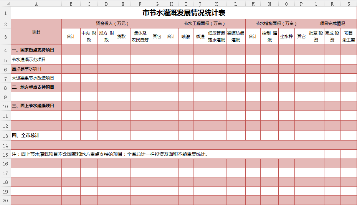This screenshot has width=357, height=205.
Task: Select the 批复投资 heading cell
Action: pos(316,36)
